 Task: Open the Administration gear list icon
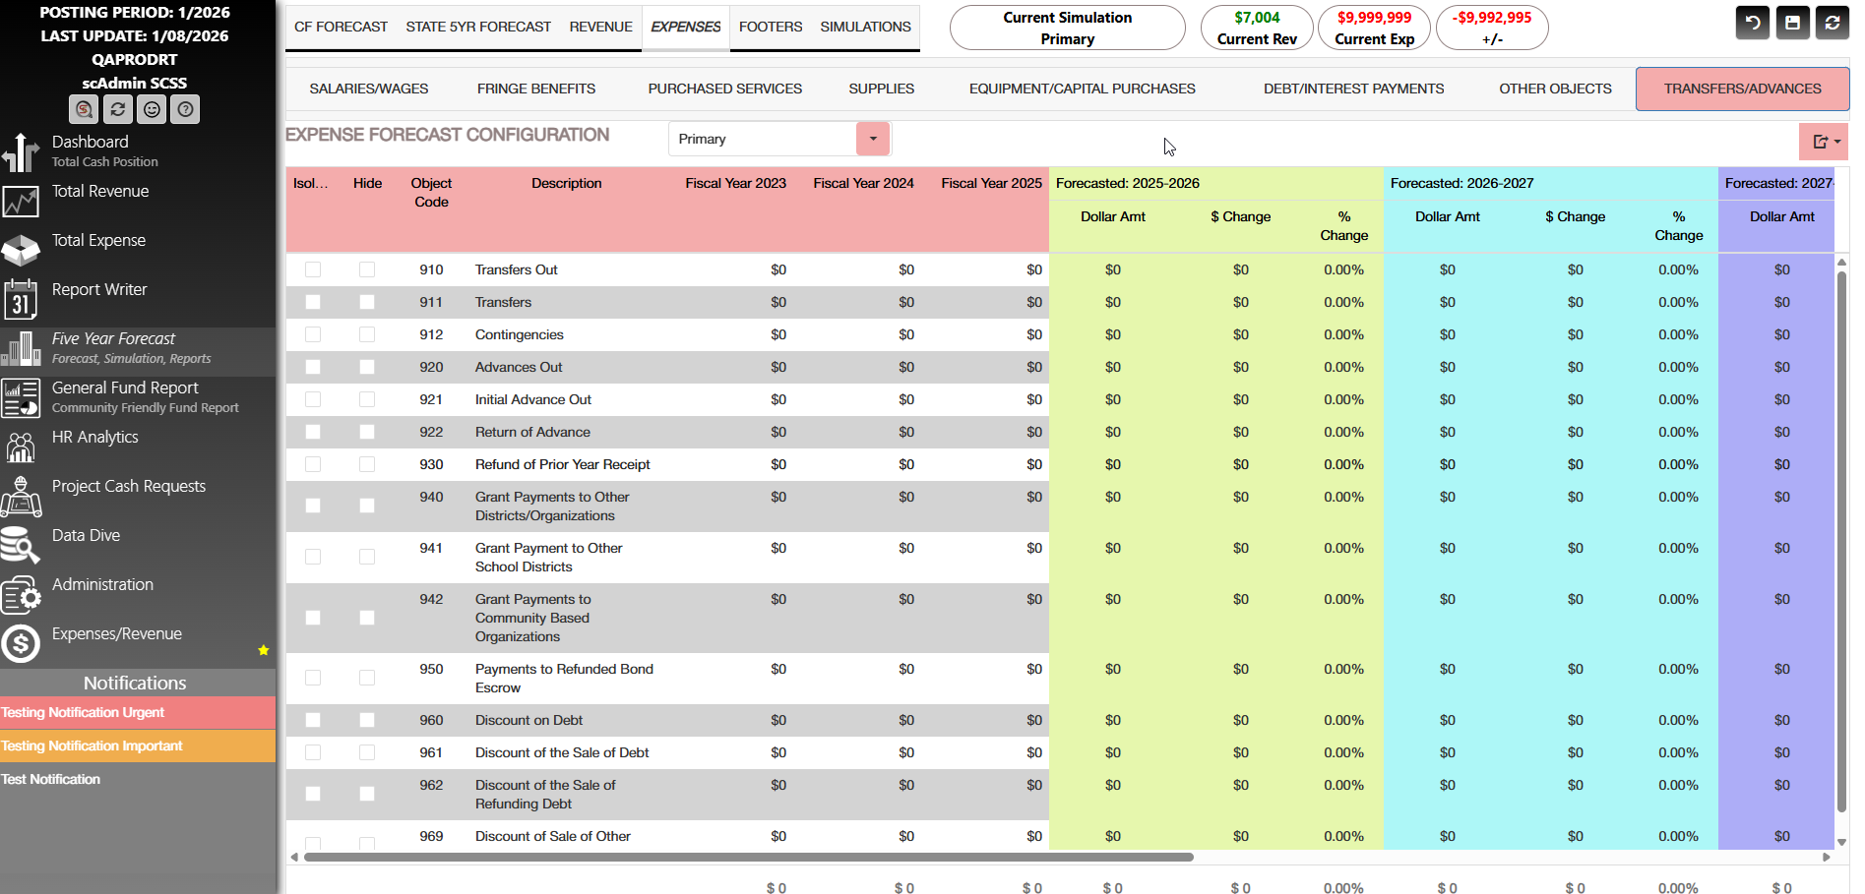click(x=21, y=595)
